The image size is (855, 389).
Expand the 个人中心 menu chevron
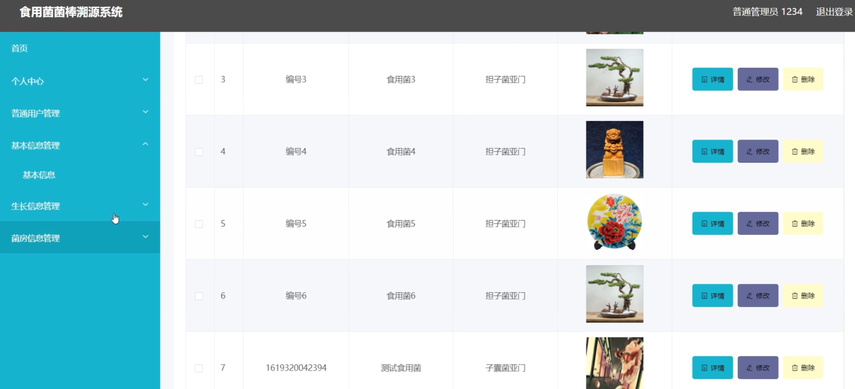coord(145,80)
